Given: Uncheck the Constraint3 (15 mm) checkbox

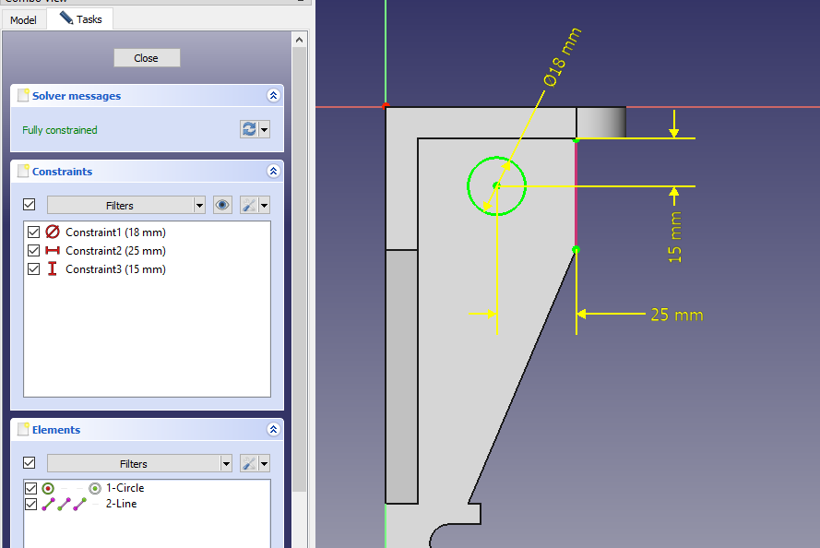Looking at the screenshot, I should pos(34,269).
